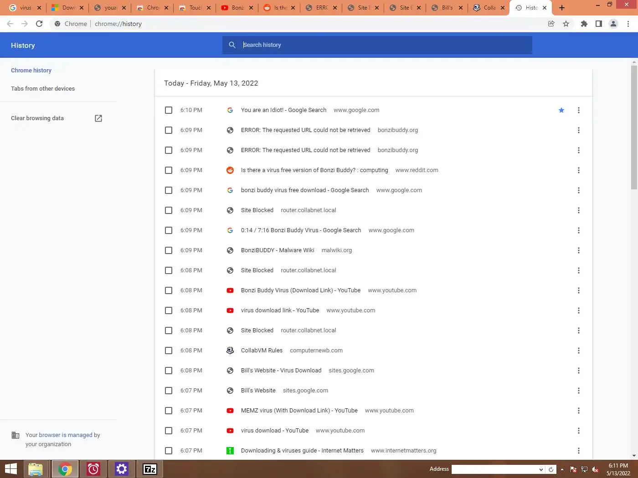This screenshot has height=478, width=638.
Task: Click the taskbar Address input box
Action: [x=495, y=469]
